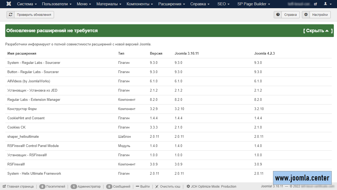Image resolution: width=337 pixels, height=190 pixels.
Task: Collapse the panel with Скрыть
Action: pyautogui.click(x=318, y=31)
